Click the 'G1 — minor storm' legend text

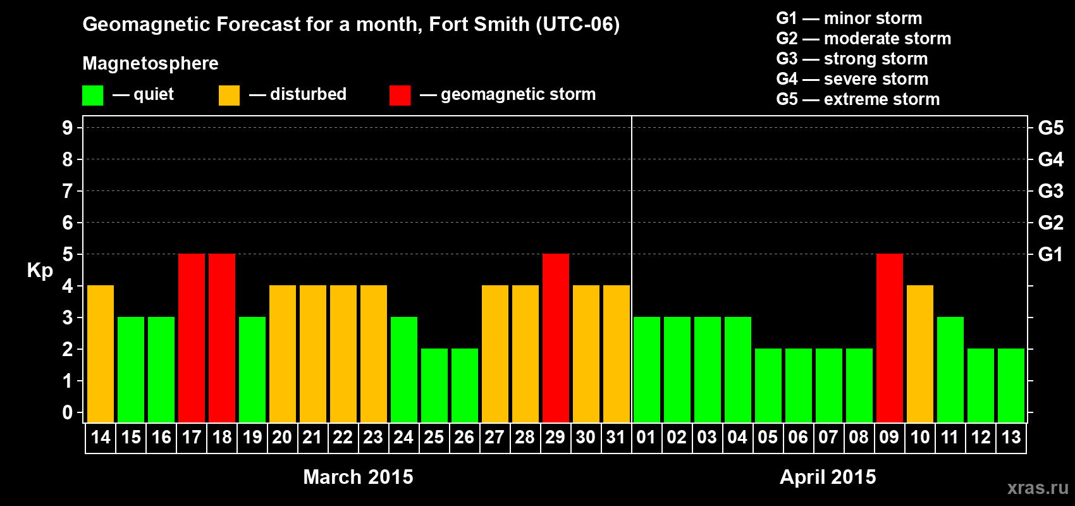coord(849,18)
